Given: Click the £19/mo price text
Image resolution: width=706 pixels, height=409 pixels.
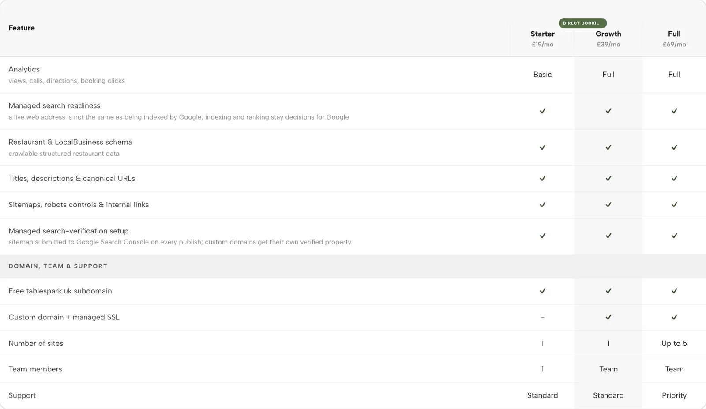Looking at the screenshot, I should (542, 45).
